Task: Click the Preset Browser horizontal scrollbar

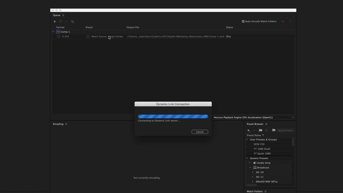Action: [x=251, y=185]
